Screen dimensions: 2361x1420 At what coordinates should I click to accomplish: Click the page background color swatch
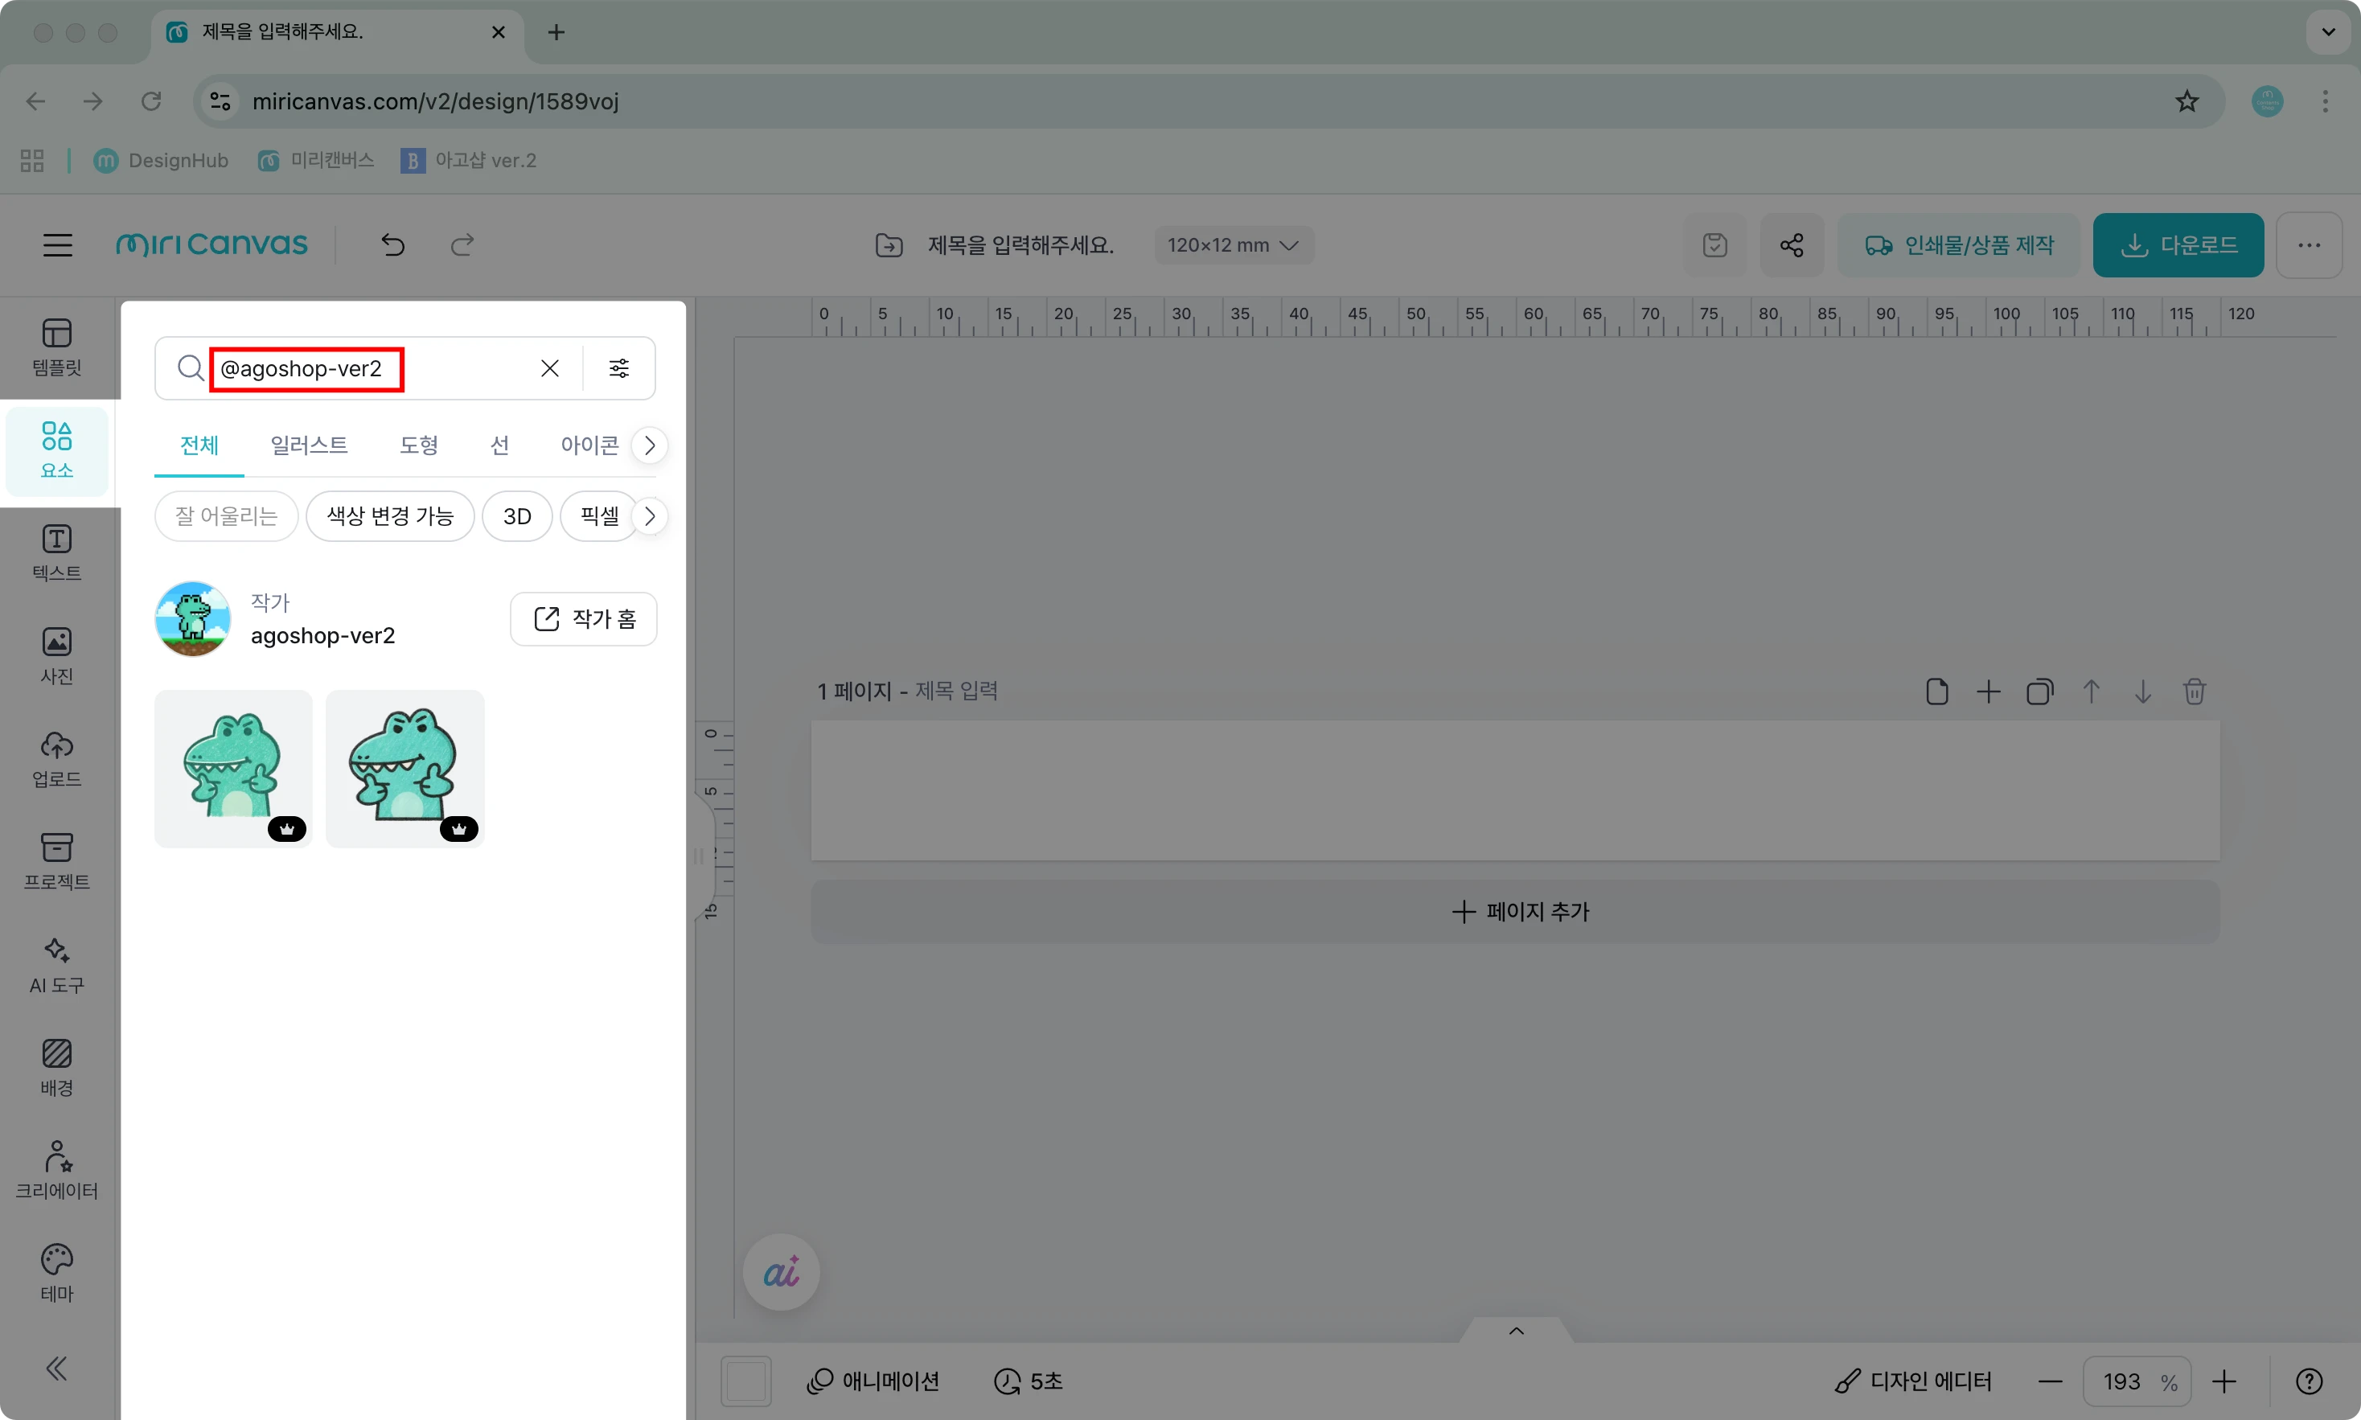[x=745, y=1381]
